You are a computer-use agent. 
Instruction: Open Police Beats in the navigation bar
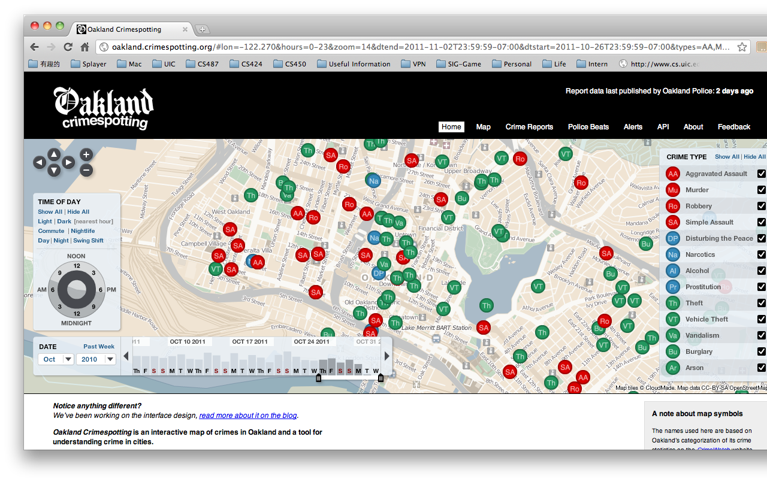[x=588, y=127]
